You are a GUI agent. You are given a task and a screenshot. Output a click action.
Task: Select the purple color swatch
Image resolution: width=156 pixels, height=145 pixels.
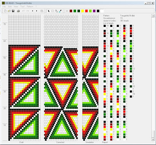[x=94, y=11]
